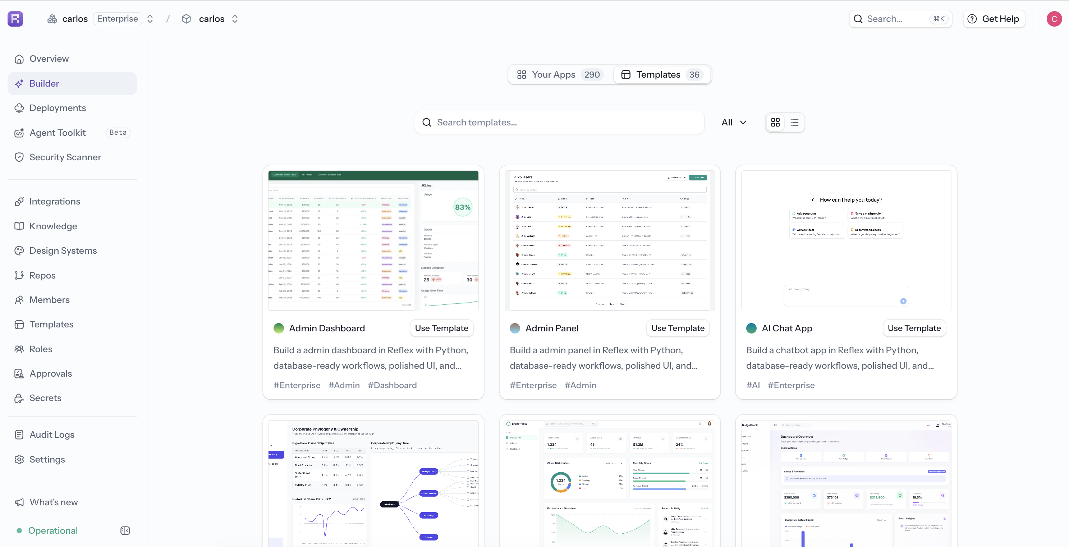Screen dimensions: 1069x547
Task: Go to Builder in the sidebar
Action: coord(72,83)
